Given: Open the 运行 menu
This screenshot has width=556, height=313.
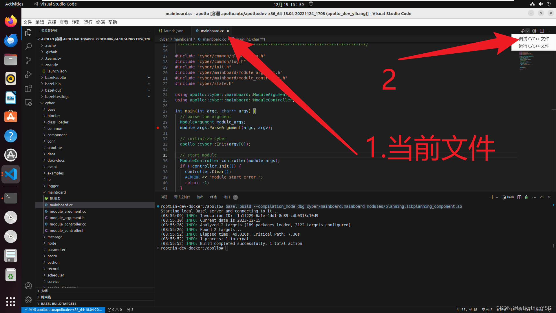Looking at the screenshot, I should [88, 22].
